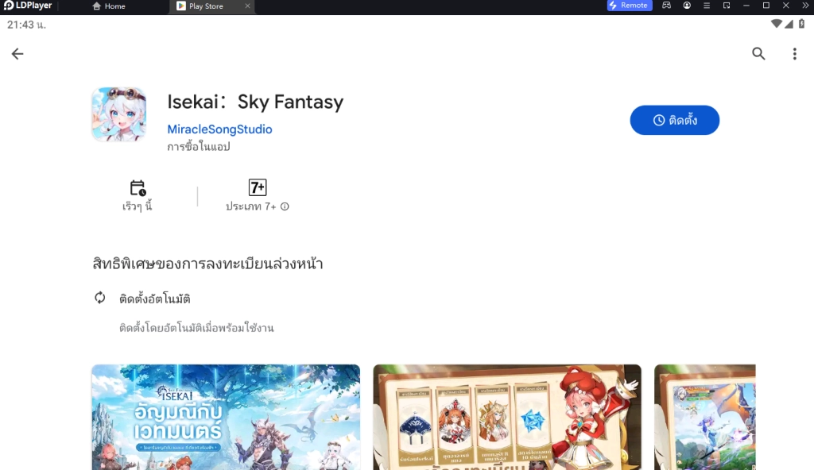Open the LDPlayer account profile icon
The height and width of the screenshot is (470, 814).
(687, 6)
